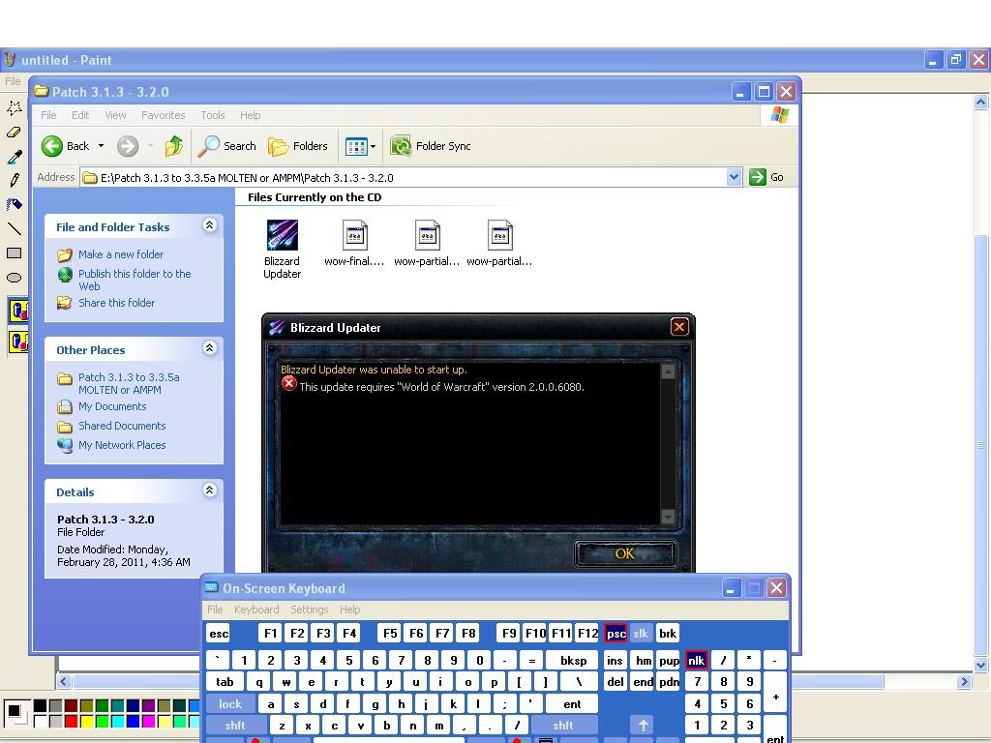Open On-Screen Keyboard's Keyboard menu
The width and height of the screenshot is (991, 743).
click(255, 609)
